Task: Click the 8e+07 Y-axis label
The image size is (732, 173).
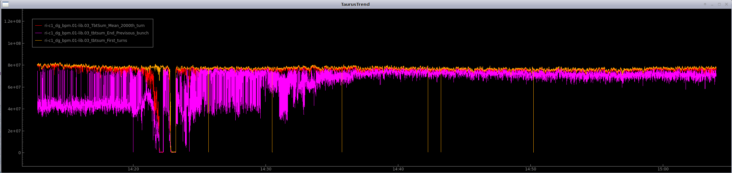Action: coord(14,65)
